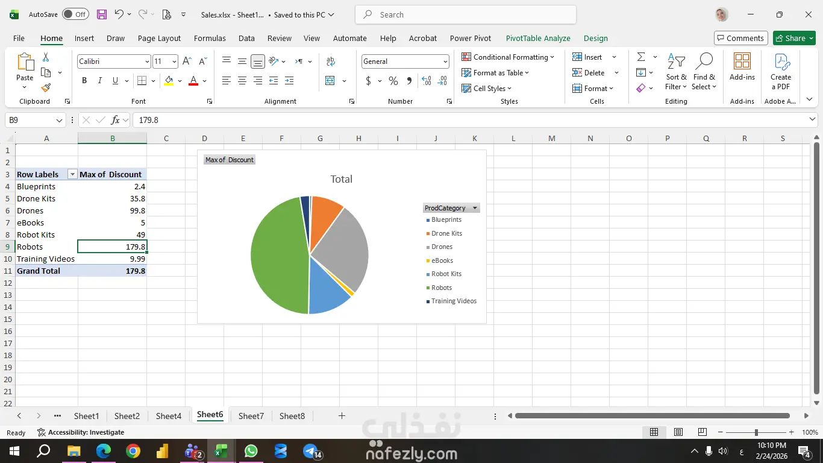The image size is (823, 463).
Task: Switch to the Sheet1 tab
Action: pyautogui.click(x=86, y=416)
